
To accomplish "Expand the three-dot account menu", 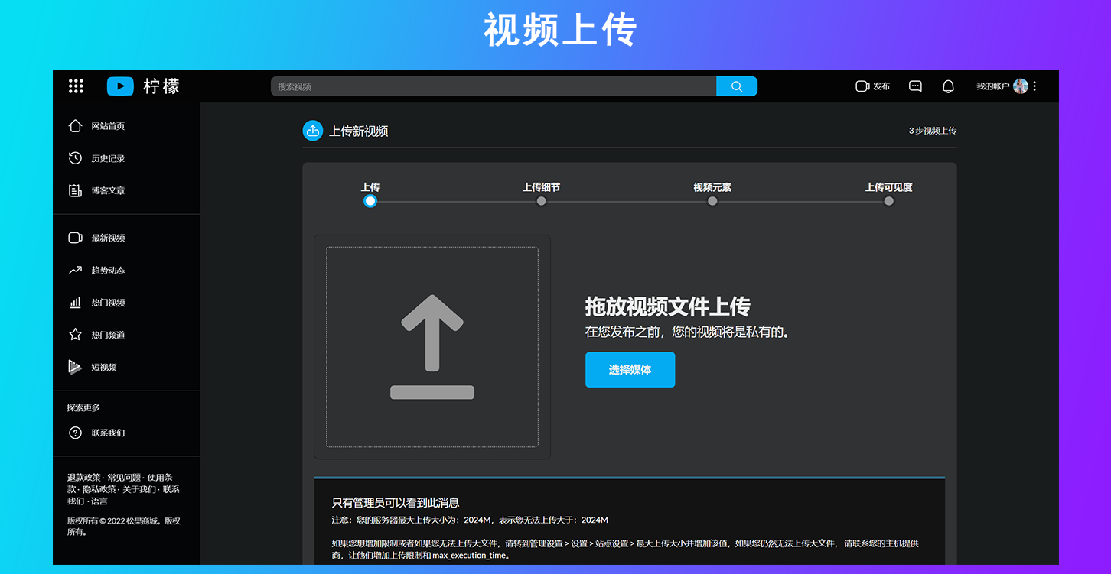I will (x=1034, y=86).
